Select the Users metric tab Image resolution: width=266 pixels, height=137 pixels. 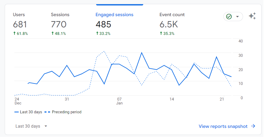point(20,24)
